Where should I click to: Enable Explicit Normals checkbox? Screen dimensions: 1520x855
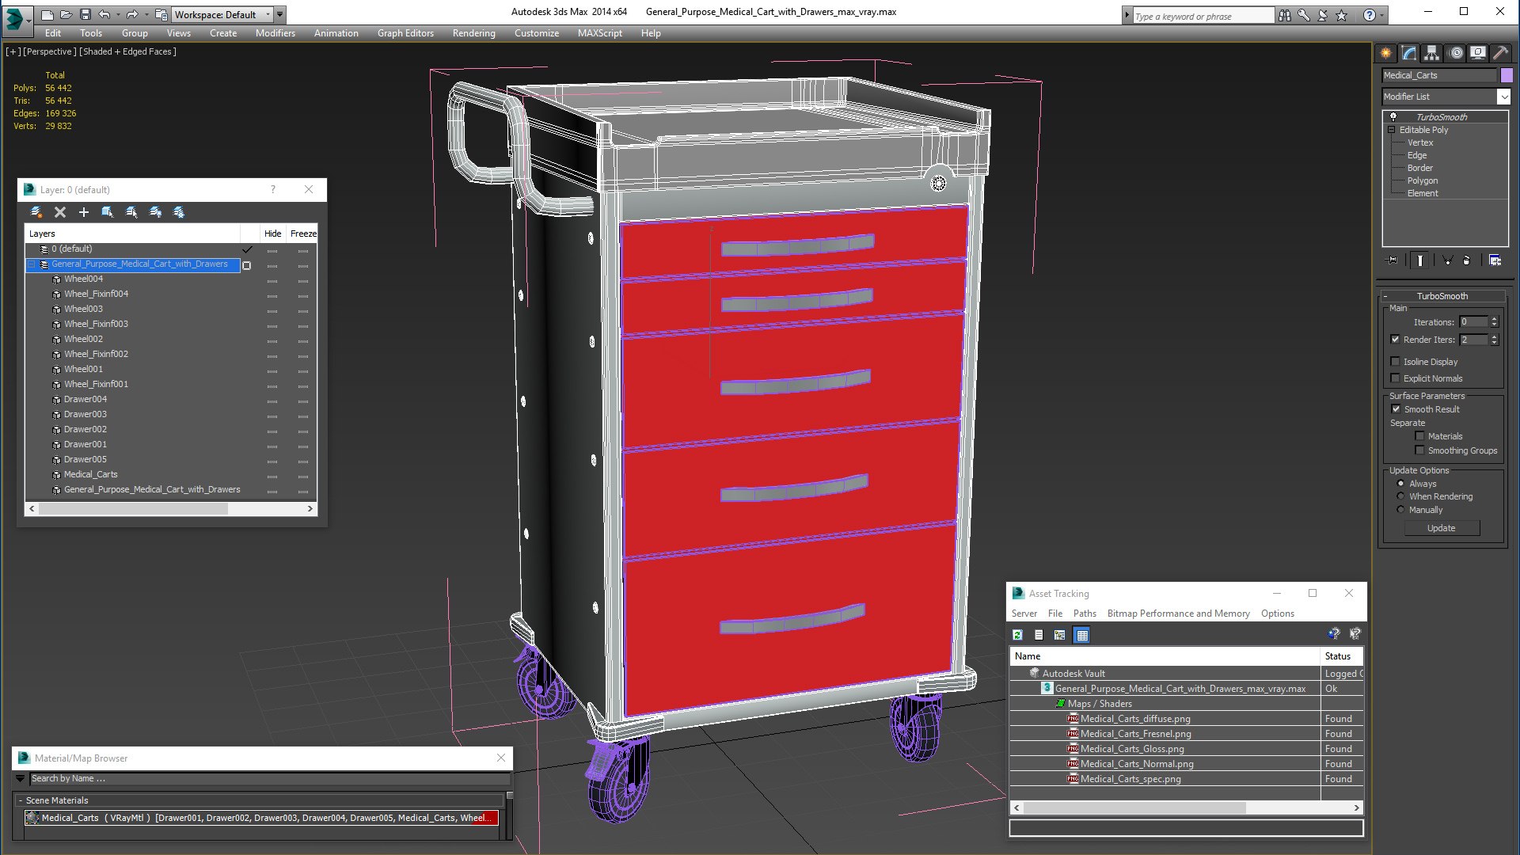click(1396, 378)
